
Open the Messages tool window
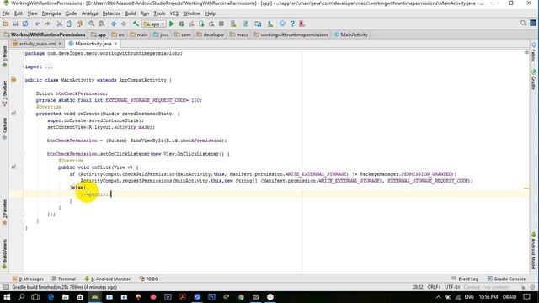click(x=28, y=279)
